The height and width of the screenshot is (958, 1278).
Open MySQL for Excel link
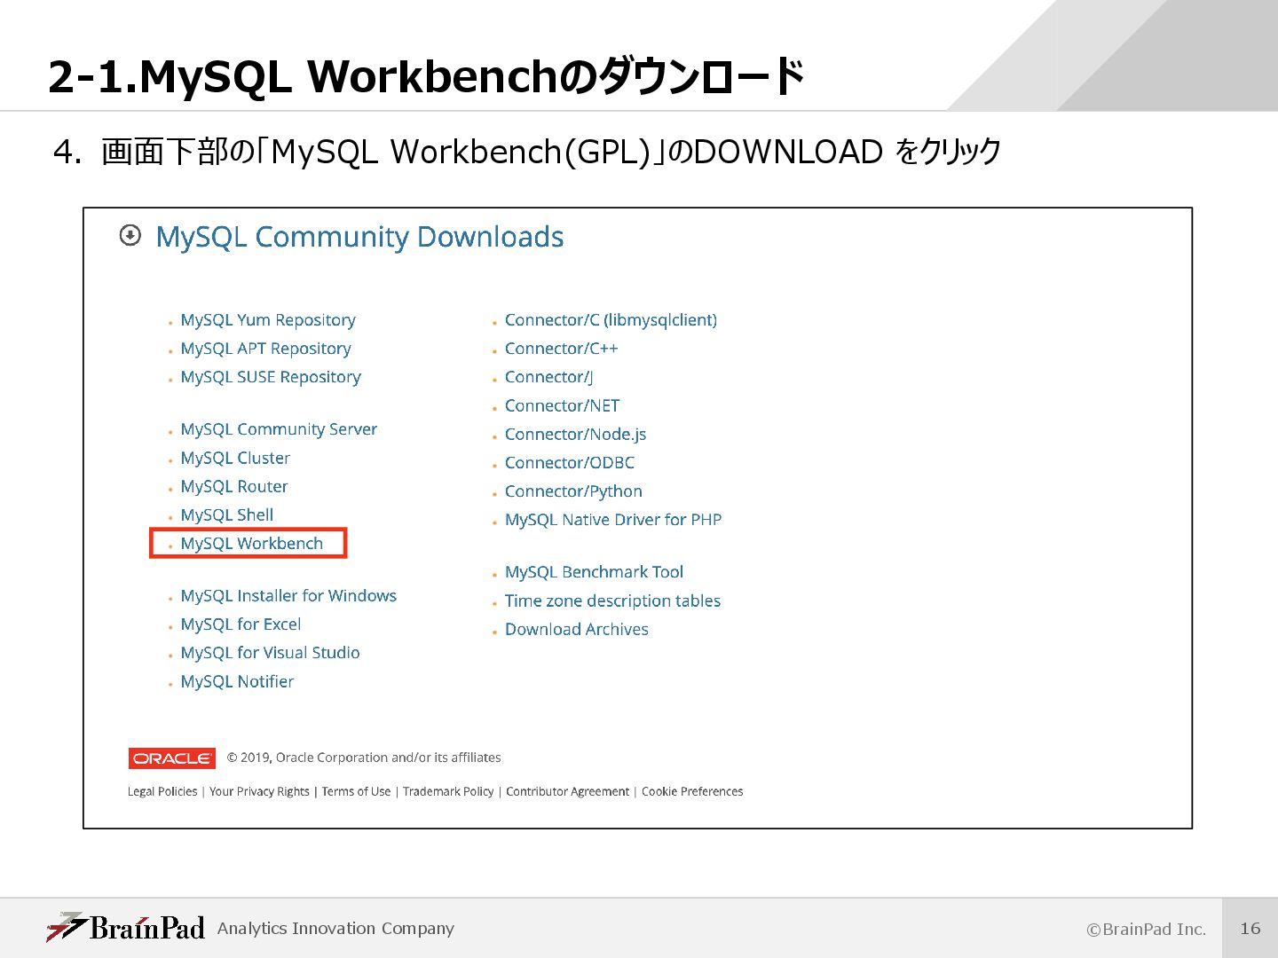tap(241, 624)
